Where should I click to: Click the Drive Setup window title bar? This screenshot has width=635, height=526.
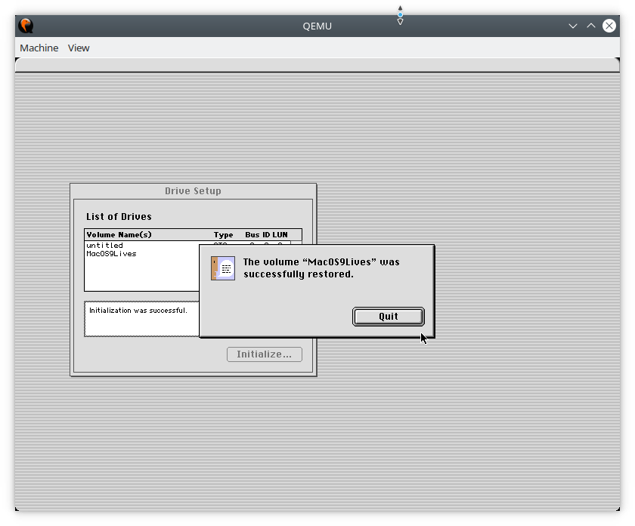click(x=193, y=190)
